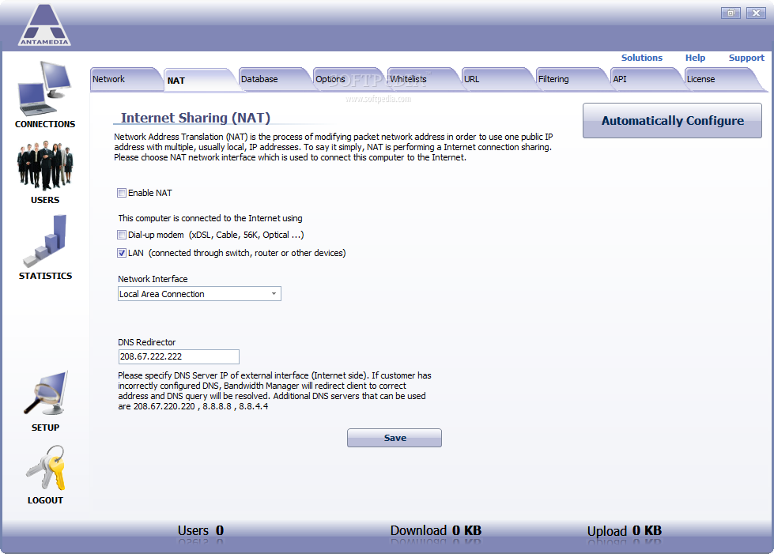Select the NAT tab
The width and height of the screenshot is (774, 554).
[x=200, y=80]
